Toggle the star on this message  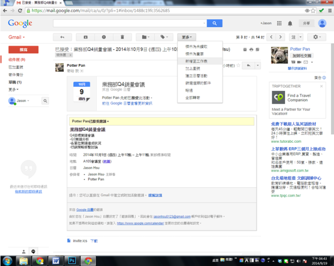coord(238,66)
